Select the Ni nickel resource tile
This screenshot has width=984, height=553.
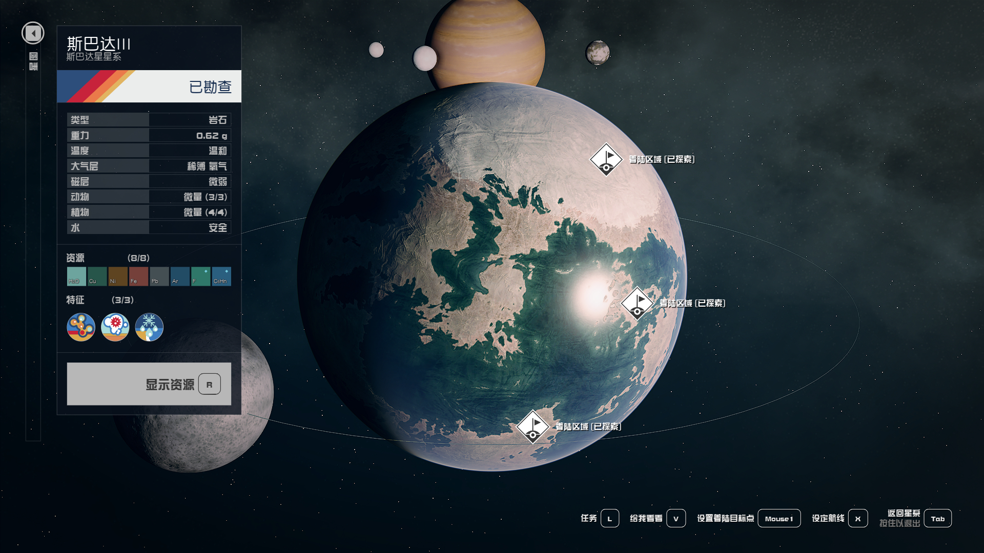point(118,276)
